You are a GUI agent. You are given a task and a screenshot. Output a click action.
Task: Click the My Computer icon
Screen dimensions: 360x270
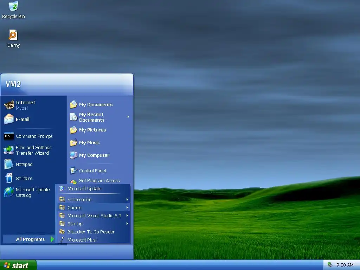point(73,155)
